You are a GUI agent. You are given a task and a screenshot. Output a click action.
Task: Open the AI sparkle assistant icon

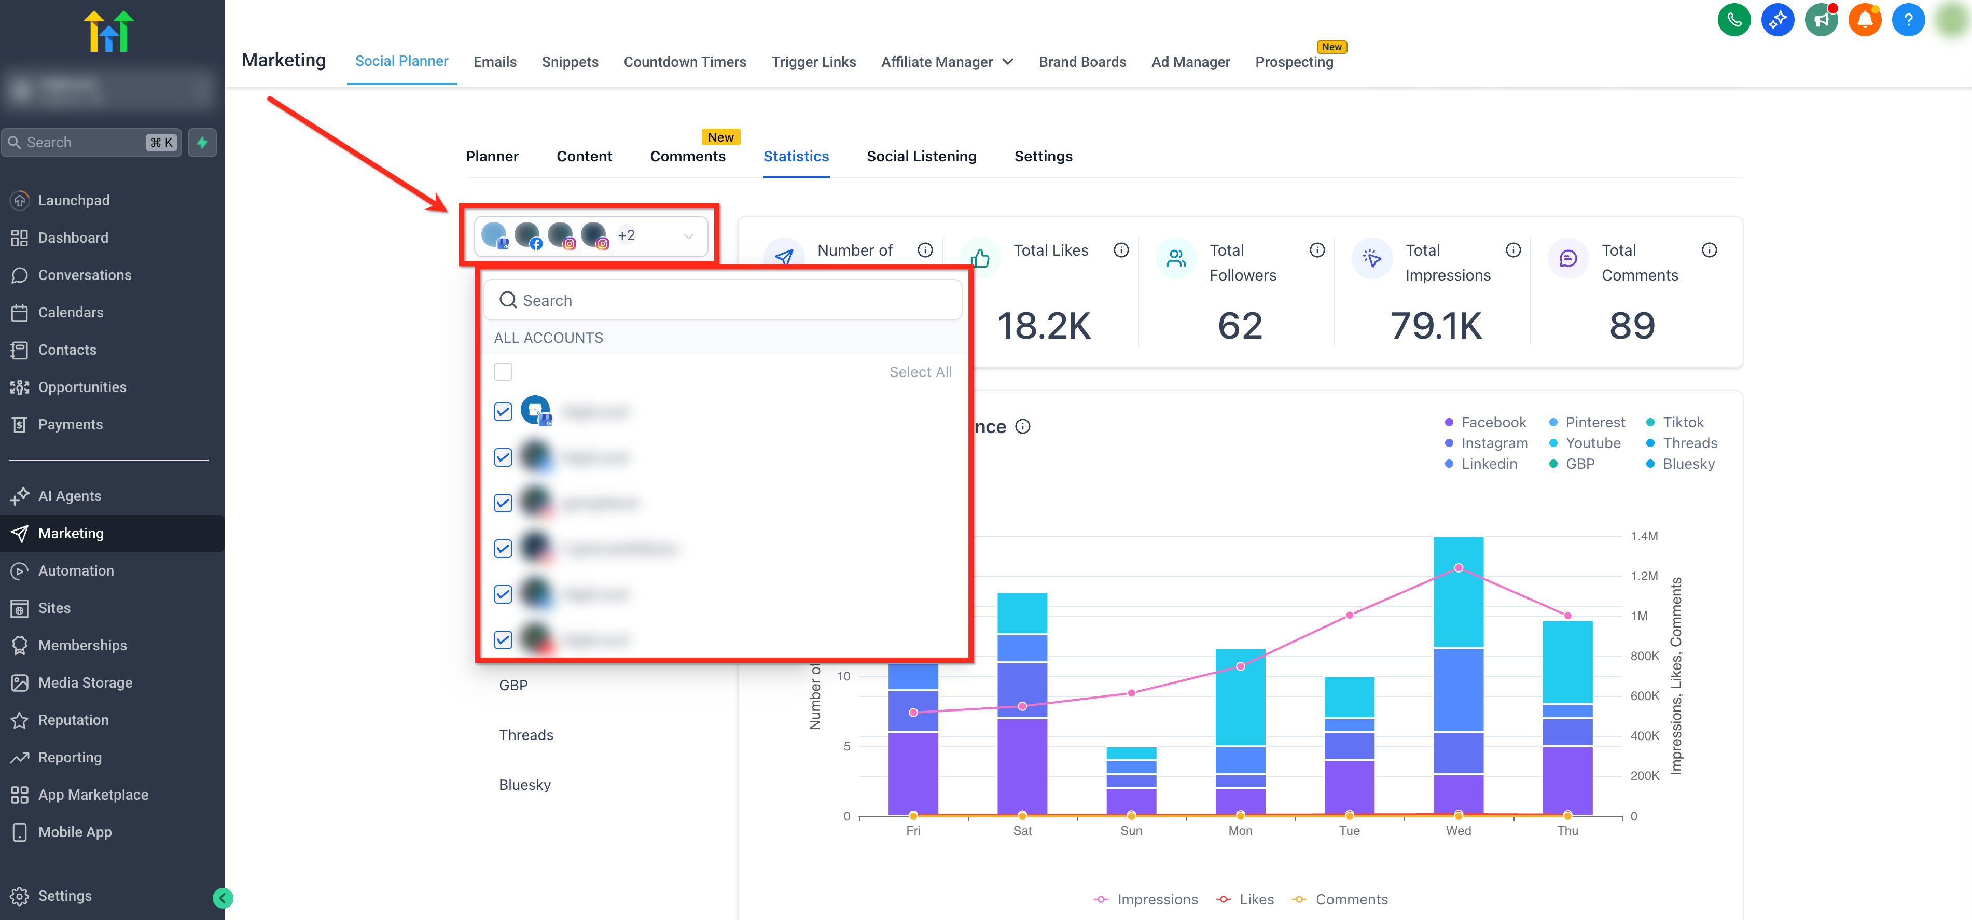tap(1777, 20)
